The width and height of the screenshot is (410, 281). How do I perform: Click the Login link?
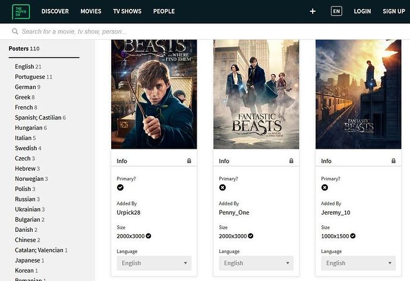coord(362,11)
